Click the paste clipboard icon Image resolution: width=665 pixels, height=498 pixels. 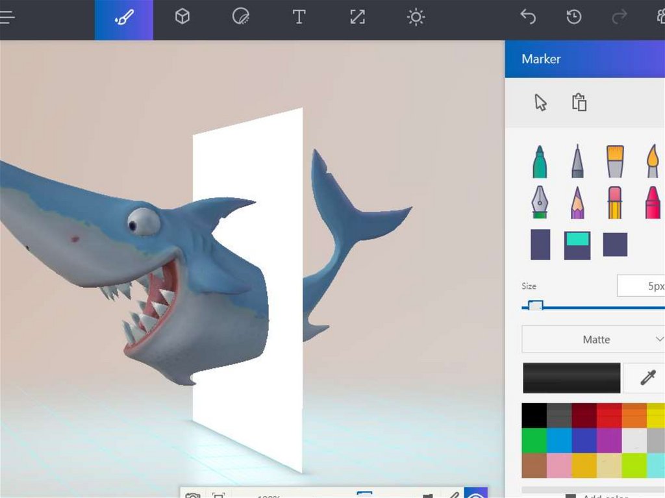point(579,103)
